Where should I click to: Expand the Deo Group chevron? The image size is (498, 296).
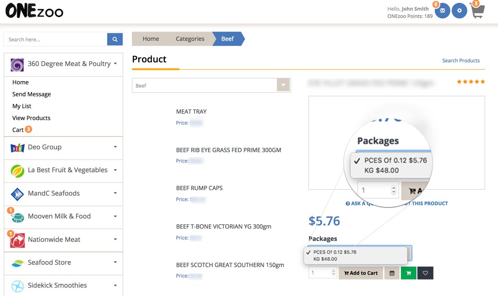[115, 147]
